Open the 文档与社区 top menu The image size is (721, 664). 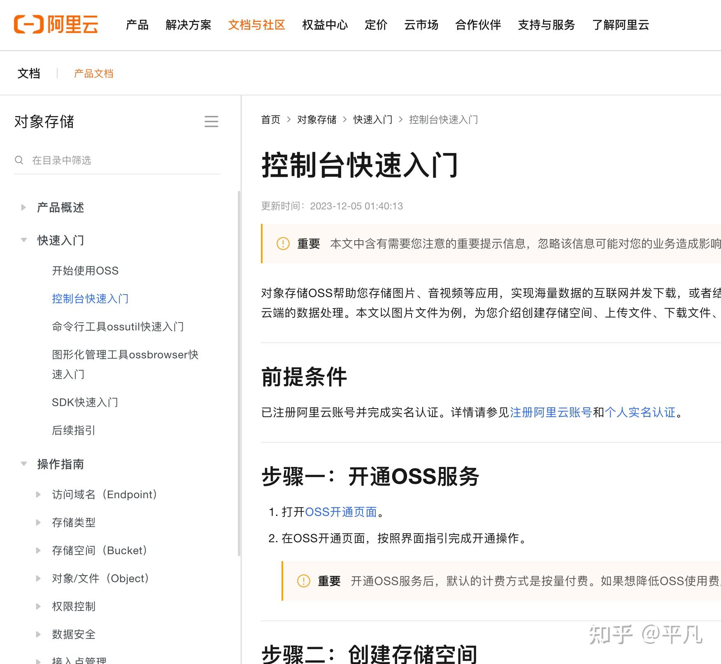[257, 25]
